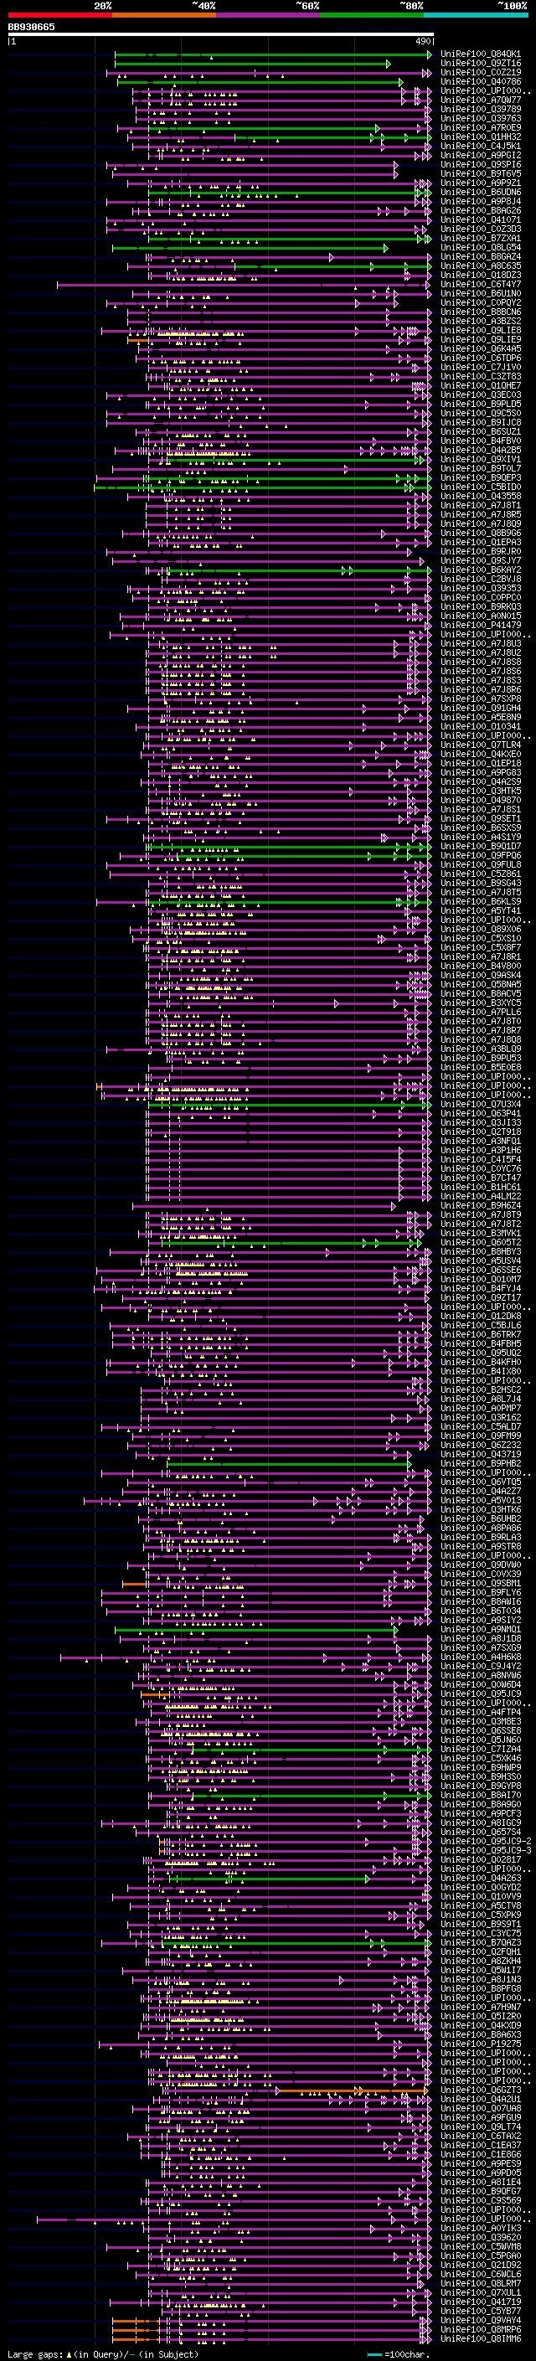Open hit UniRef100_Q40786
Screen dimensions: 536x2361
click(480, 81)
